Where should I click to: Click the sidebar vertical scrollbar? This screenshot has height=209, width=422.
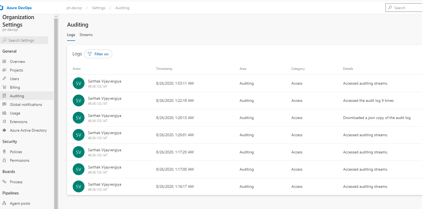tap(56, 107)
